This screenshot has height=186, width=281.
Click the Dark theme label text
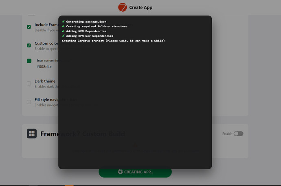[45, 81]
